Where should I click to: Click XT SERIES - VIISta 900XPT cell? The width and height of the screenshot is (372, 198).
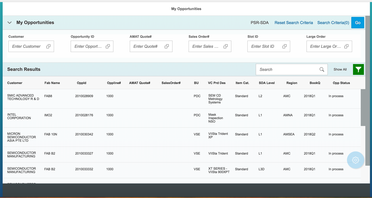pos(219,170)
